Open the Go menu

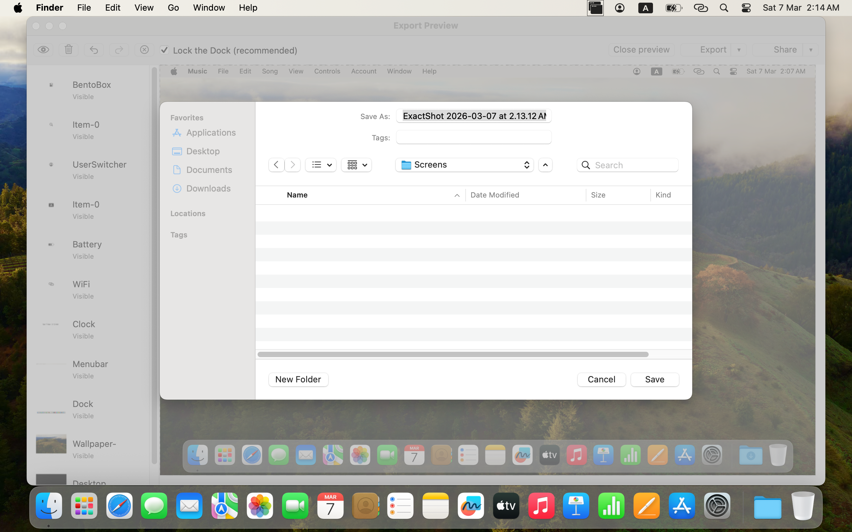173,8
